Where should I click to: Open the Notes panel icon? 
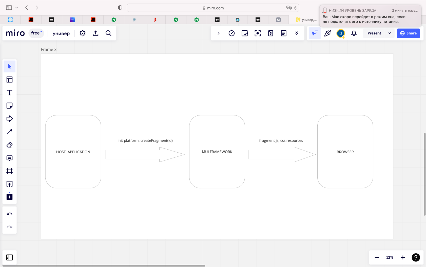pos(284,33)
